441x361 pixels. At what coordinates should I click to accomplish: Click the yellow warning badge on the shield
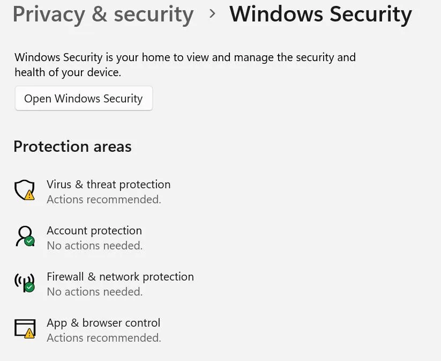(29, 195)
